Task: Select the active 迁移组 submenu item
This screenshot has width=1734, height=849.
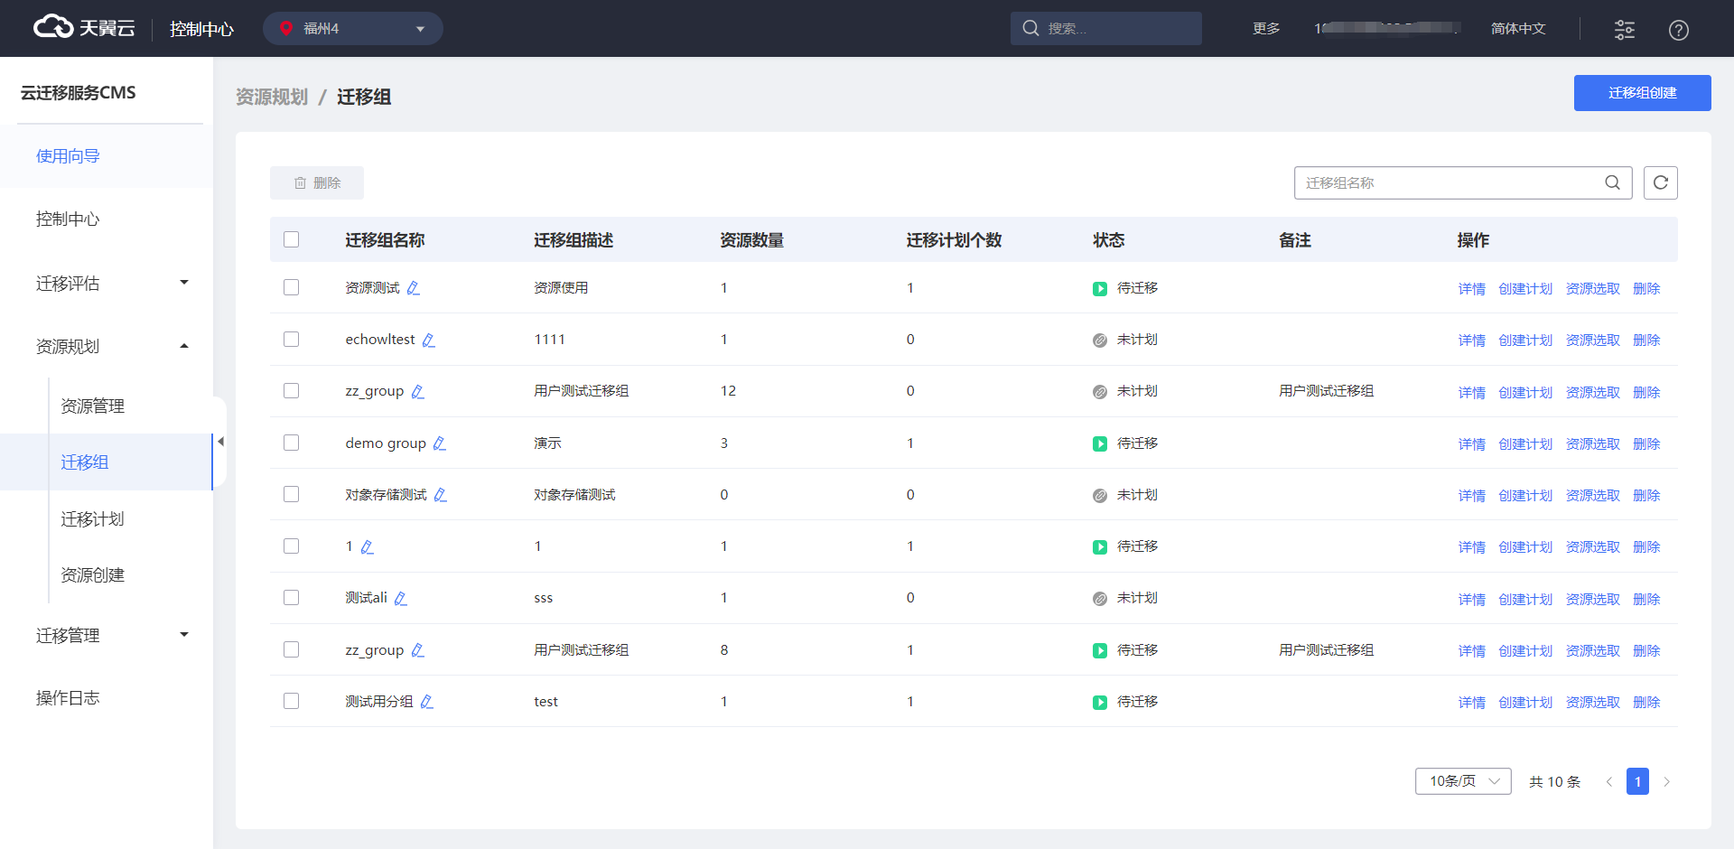Action: click(x=107, y=462)
